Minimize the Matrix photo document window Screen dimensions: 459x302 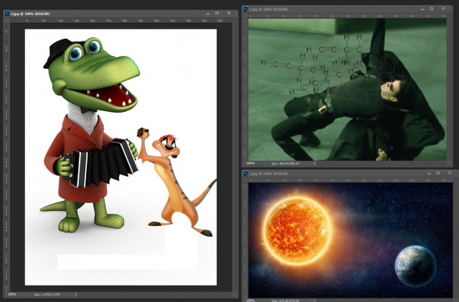click(x=422, y=9)
